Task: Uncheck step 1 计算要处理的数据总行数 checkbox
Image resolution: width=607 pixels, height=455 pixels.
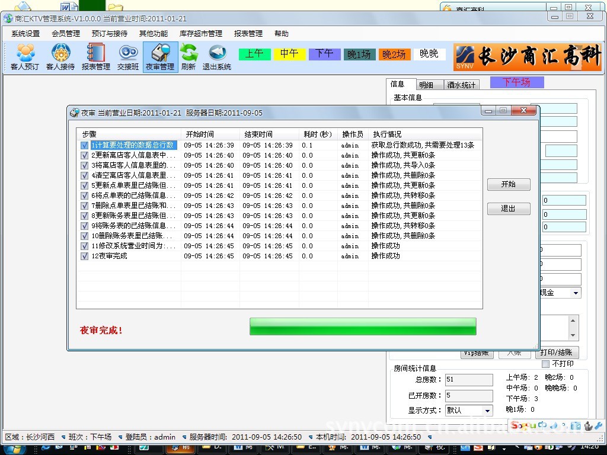Action: pyautogui.click(x=85, y=145)
